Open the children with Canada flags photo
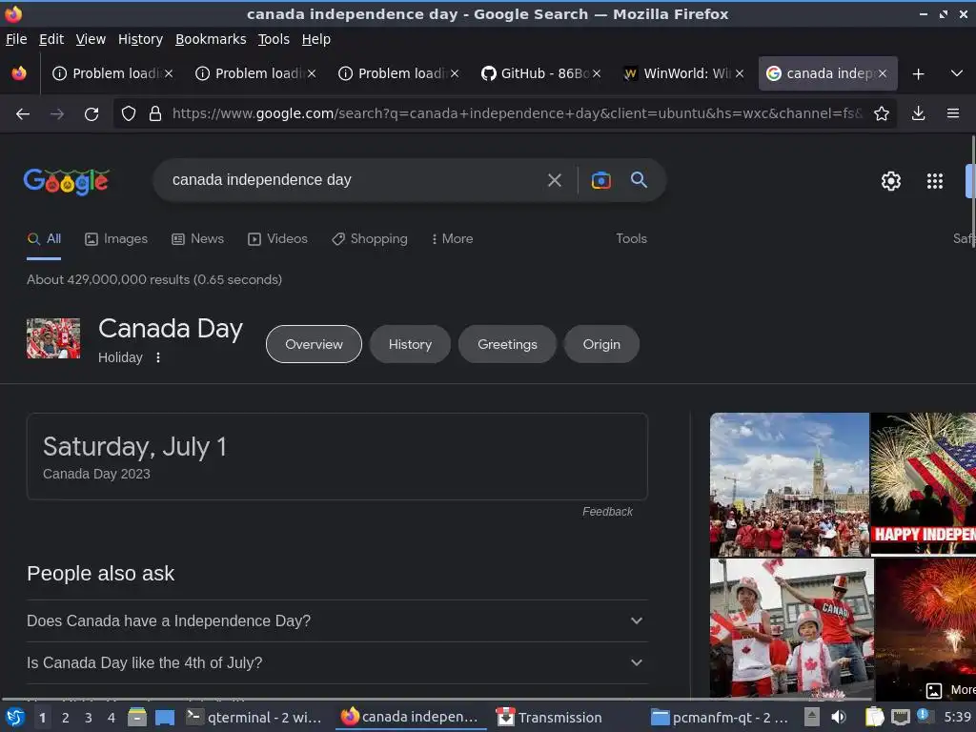 coord(792,629)
